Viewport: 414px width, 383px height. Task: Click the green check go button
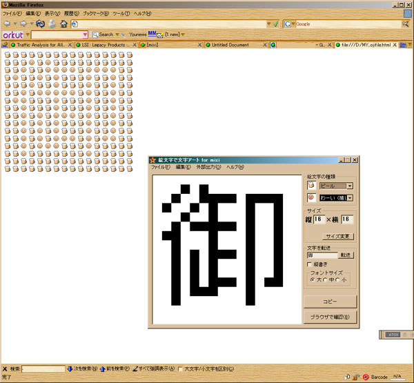(x=276, y=24)
